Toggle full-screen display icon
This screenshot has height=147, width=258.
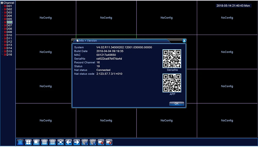point(61,142)
